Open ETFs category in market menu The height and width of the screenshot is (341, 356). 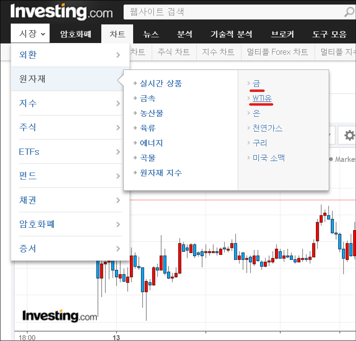point(29,152)
